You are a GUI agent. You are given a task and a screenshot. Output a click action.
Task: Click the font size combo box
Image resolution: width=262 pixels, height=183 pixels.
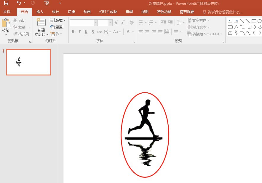point(105,23)
